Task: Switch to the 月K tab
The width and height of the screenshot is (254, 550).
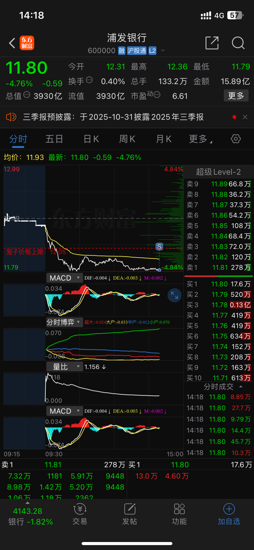Action: point(164,139)
